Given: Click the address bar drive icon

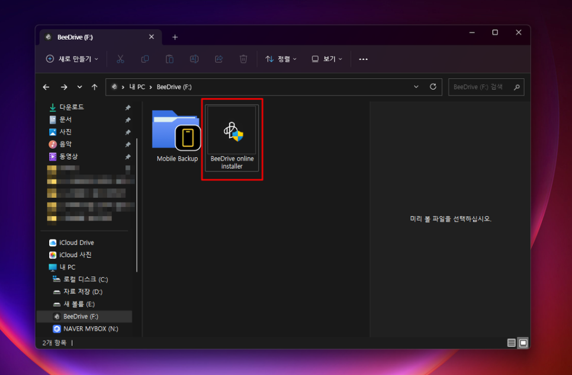Looking at the screenshot, I should (x=114, y=87).
